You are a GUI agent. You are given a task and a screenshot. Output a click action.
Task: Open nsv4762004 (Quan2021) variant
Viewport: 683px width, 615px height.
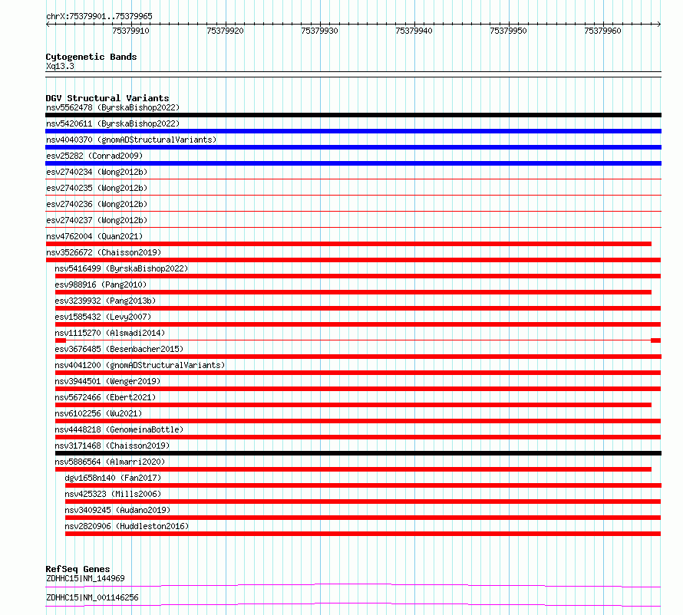[x=94, y=236]
